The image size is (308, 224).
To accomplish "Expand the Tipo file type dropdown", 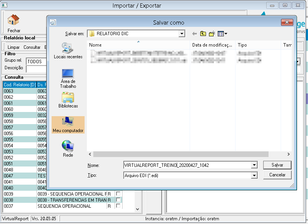I will [x=254, y=176].
